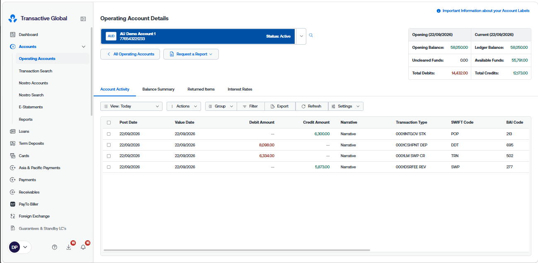Click the Dashboard icon in sidebar
Image resolution: width=538 pixels, height=263 pixels.
point(12,35)
